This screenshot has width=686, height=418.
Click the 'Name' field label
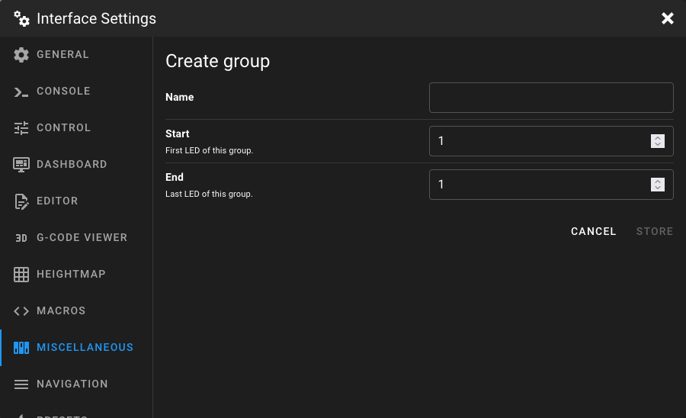pos(179,97)
